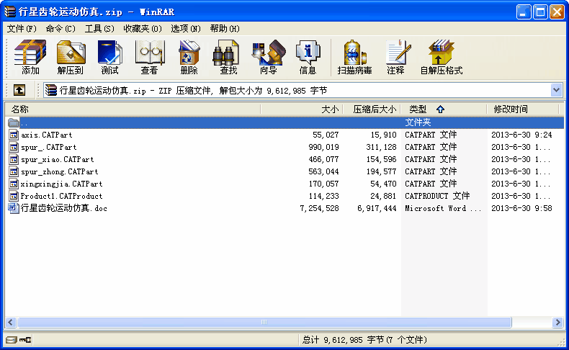Run the 测试 (Test) archive tool
The image size is (569, 350).
pyautogui.click(x=109, y=58)
